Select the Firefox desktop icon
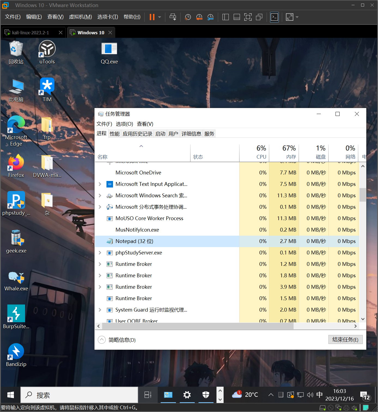This screenshot has height=412, width=378. (16, 166)
